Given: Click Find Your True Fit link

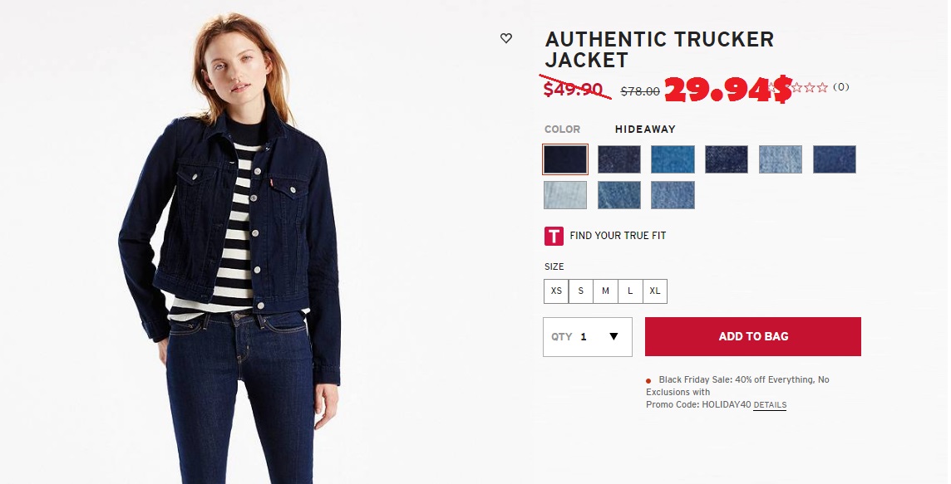Looking at the screenshot, I should click(x=618, y=236).
